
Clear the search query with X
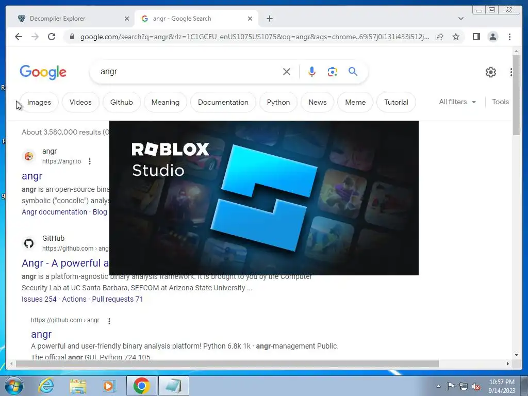(x=287, y=71)
